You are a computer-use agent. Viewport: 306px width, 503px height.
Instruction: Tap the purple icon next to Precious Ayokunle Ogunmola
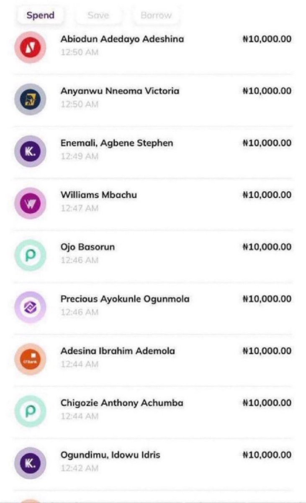tap(30, 307)
